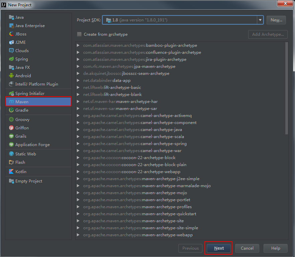
Task: Select the Java project type icon
Action: [x=11, y=17]
